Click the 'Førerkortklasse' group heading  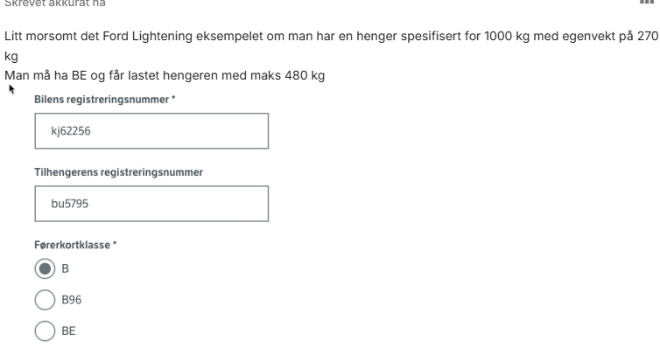[x=73, y=245]
